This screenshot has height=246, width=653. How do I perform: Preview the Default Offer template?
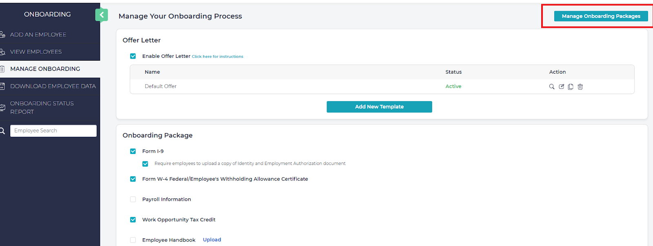coord(552,86)
